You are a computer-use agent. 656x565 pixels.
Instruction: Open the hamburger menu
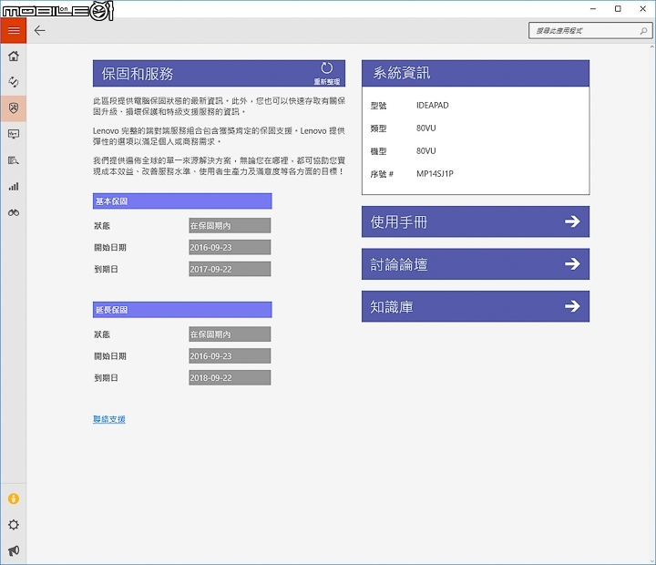14,31
